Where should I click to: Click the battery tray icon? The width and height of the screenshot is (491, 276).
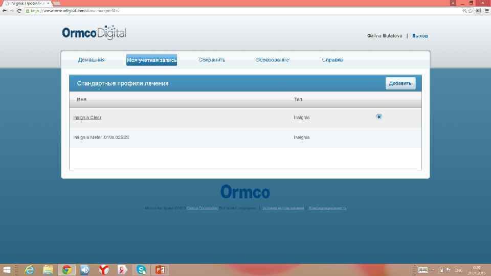pyautogui.click(x=441, y=270)
